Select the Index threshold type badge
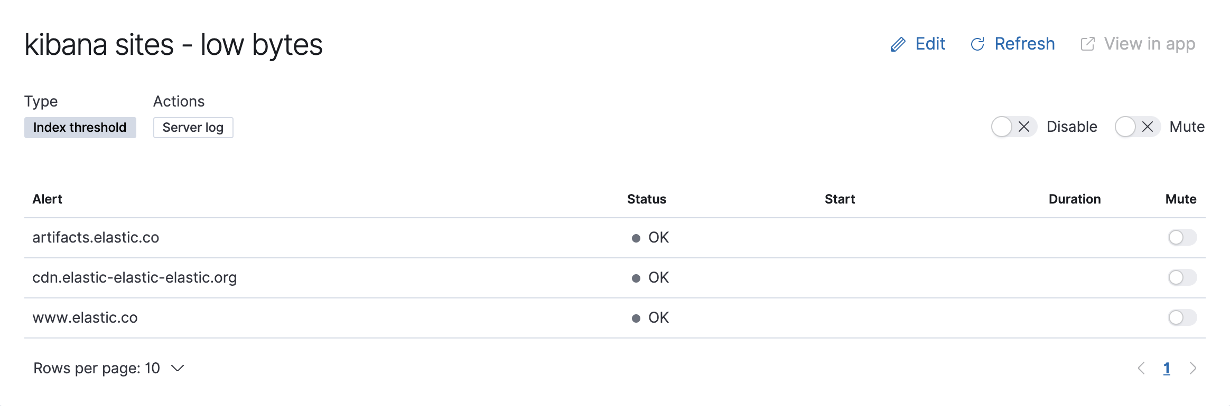The height and width of the screenshot is (406, 1230). click(x=80, y=127)
